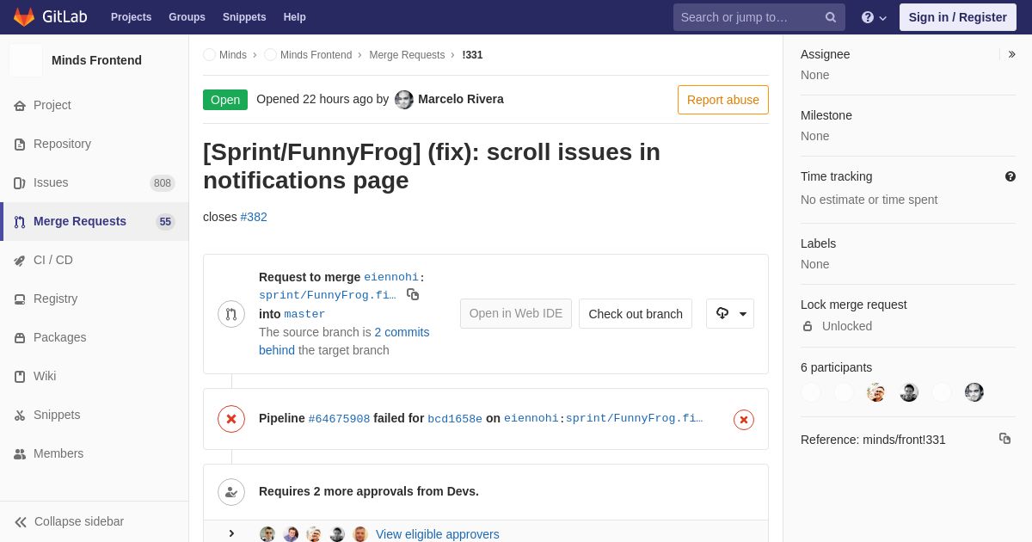Click the Project home icon in sidebar
This screenshot has height=542, width=1032.
(x=20, y=106)
